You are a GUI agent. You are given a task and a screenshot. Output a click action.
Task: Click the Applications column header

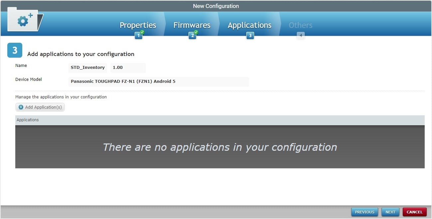(28, 120)
